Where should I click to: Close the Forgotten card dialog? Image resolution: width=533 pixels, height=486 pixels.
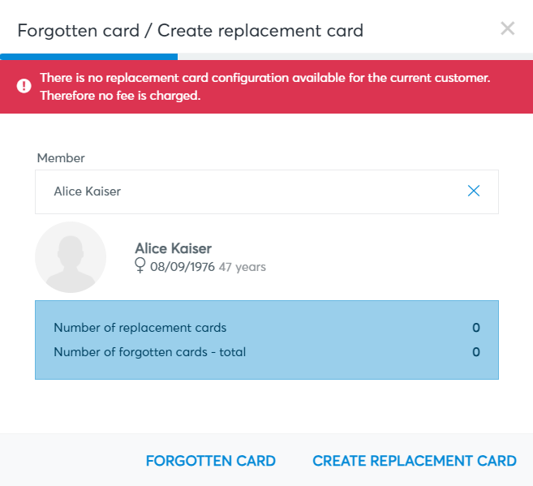[508, 28]
